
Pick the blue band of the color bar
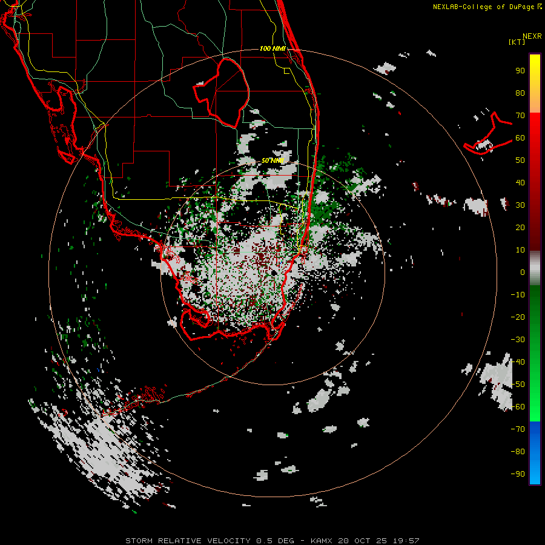pyautogui.click(x=535, y=453)
